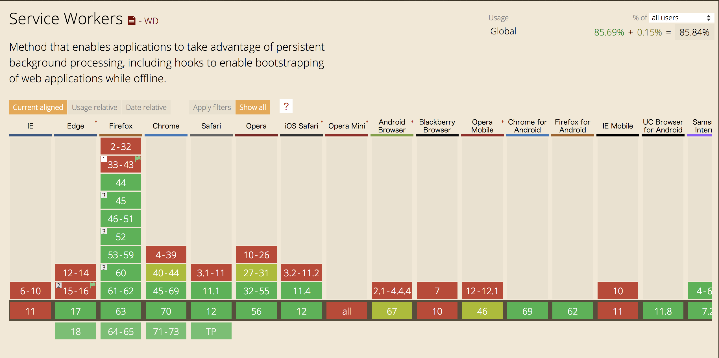
Task: Click the green flag on Edge 15-16
Action: [x=92, y=285]
